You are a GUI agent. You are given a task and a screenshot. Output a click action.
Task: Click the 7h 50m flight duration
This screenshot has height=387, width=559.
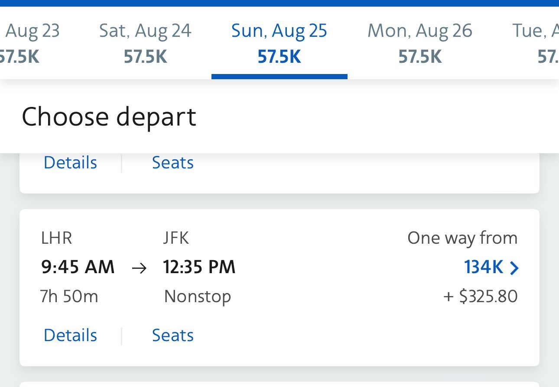[x=69, y=297]
